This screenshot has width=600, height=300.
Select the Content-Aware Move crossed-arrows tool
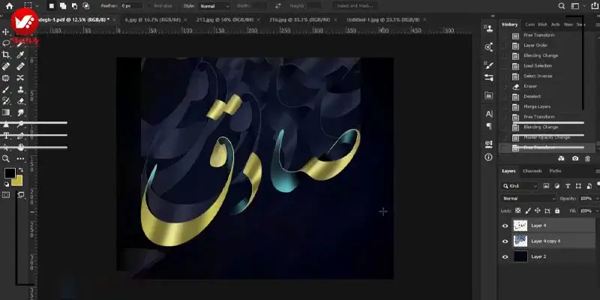21,78
